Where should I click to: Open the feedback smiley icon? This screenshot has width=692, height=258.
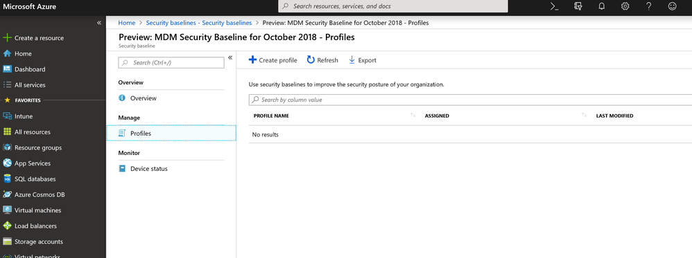point(672,6)
